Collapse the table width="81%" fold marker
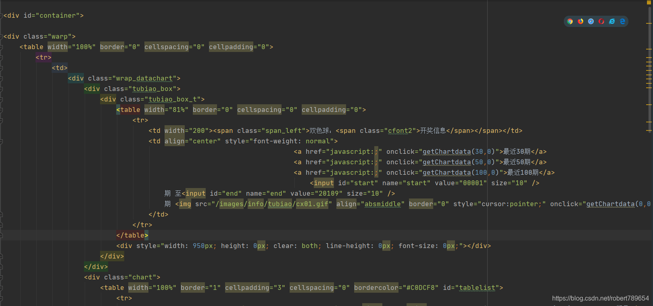653x306 pixels. 1,110
